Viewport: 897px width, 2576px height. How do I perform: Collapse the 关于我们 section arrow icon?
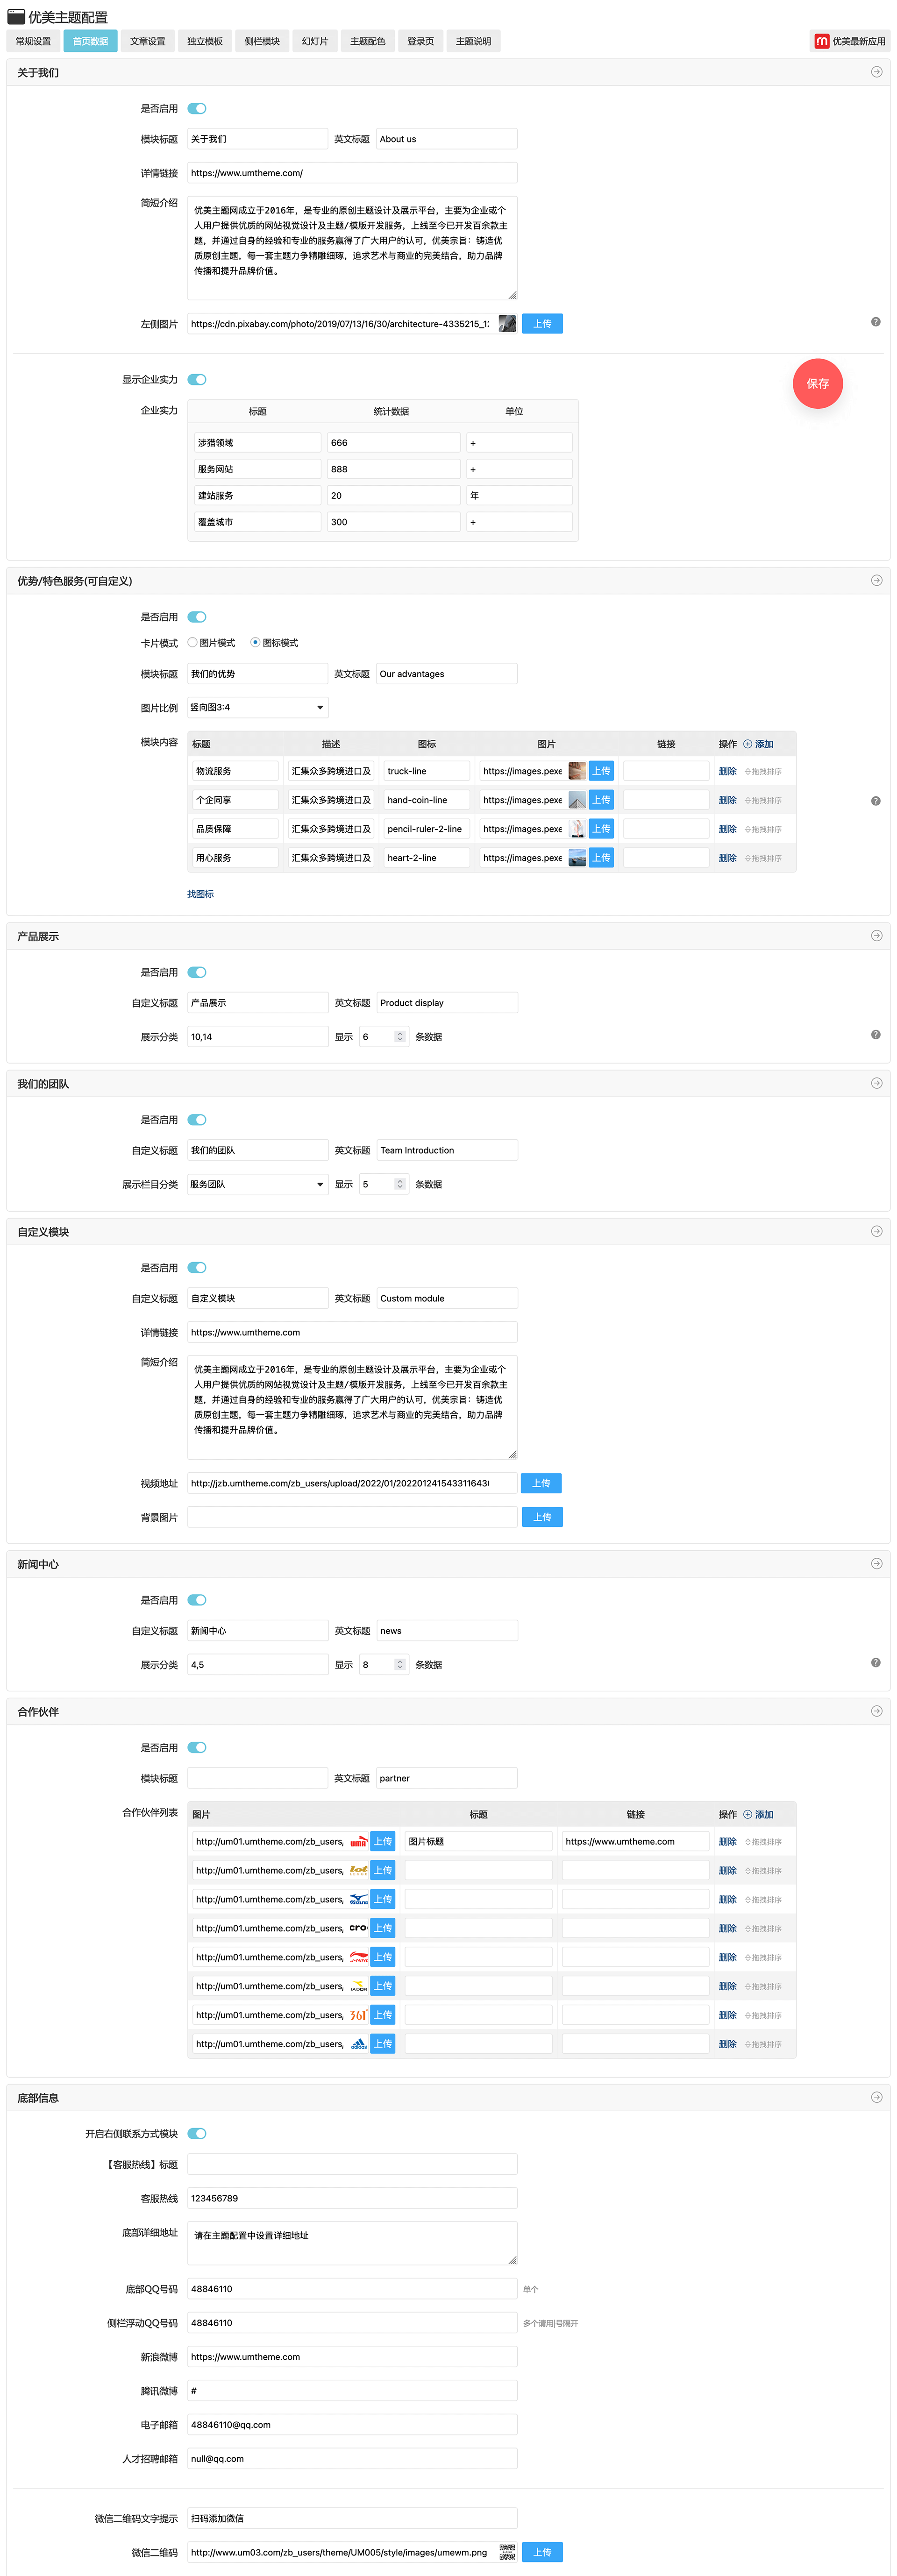point(876,72)
